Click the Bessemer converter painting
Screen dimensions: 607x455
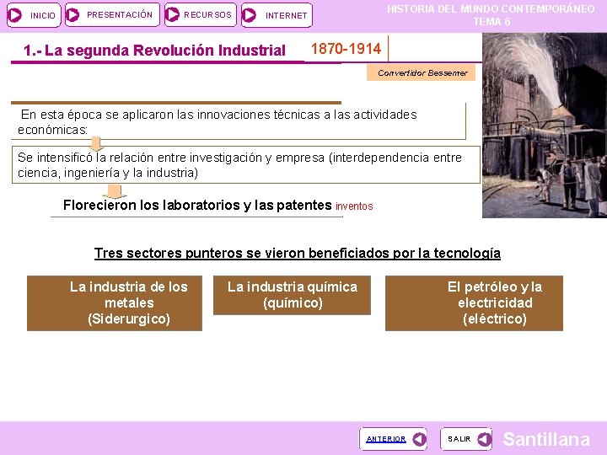[x=545, y=126]
